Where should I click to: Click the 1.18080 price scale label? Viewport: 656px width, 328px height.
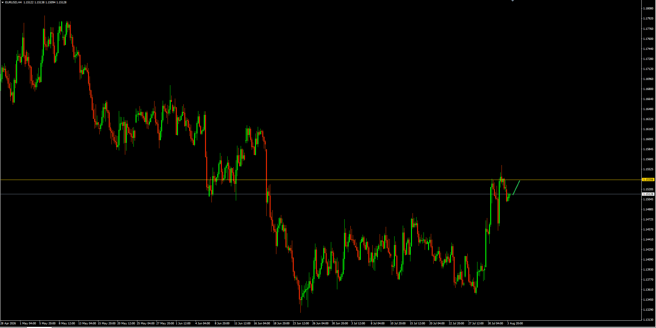[x=648, y=9]
